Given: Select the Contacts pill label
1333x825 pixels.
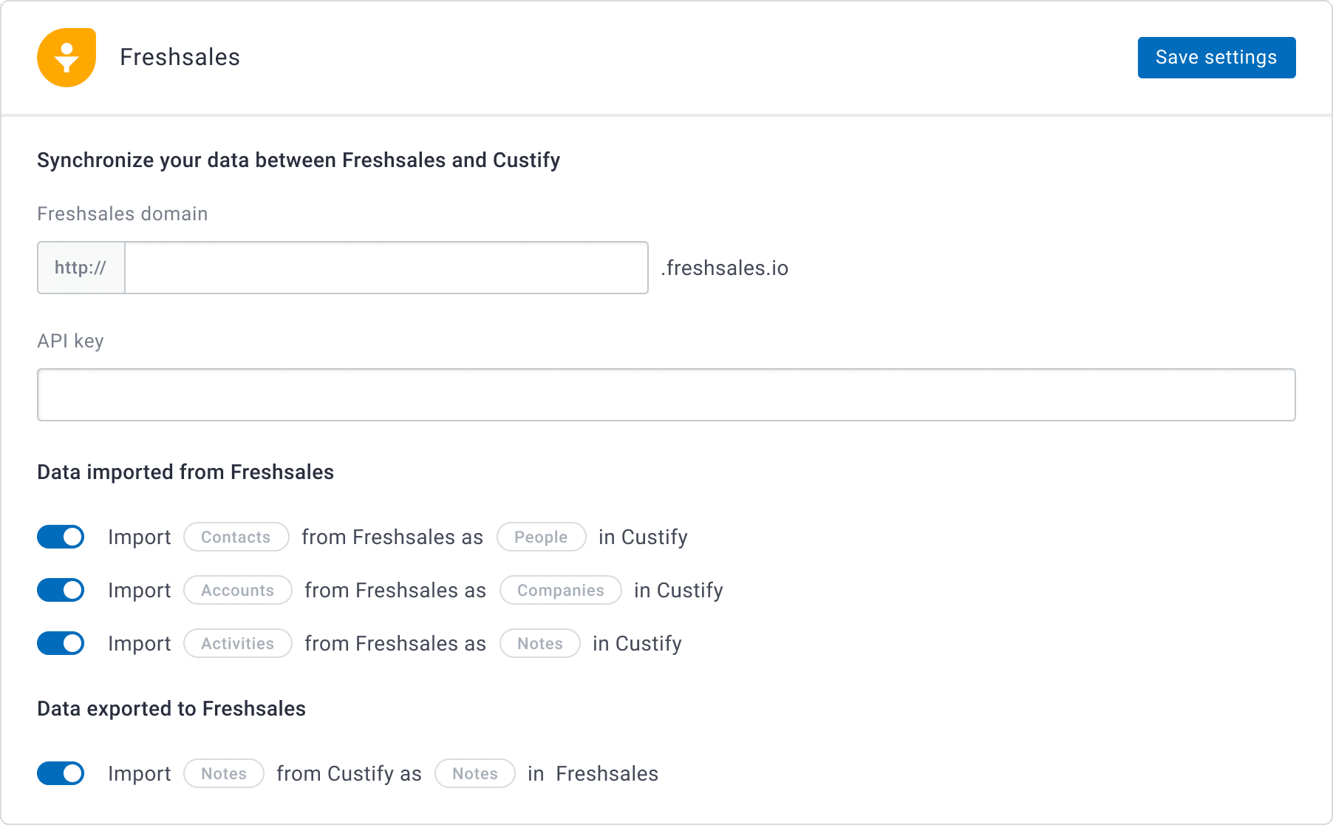Looking at the screenshot, I should tap(236, 537).
